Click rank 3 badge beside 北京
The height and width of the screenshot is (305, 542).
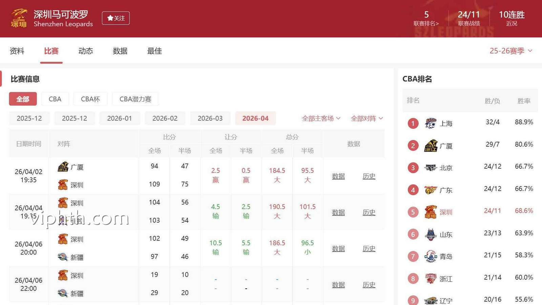(x=413, y=168)
